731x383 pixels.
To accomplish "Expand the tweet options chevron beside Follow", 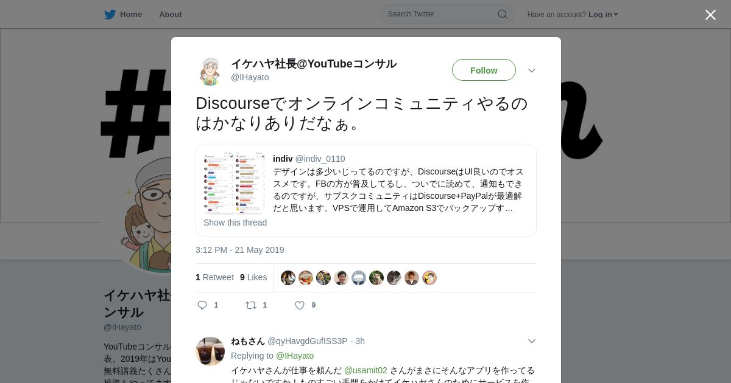I will click(532, 71).
